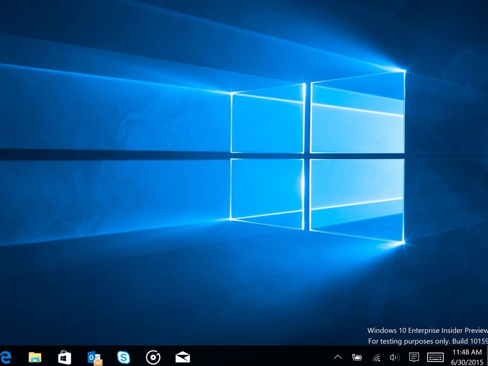Open Action Center from the system tray
This screenshot has width=488, height=366.
pyautogui.click(x=414, y=357)
